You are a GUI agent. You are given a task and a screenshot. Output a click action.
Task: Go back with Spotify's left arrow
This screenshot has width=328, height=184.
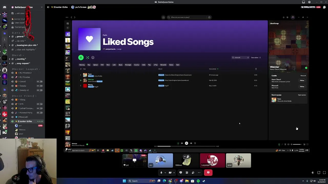point(71,17)
